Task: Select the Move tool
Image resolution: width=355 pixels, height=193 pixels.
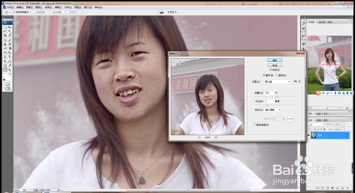Action: (10, 27)
